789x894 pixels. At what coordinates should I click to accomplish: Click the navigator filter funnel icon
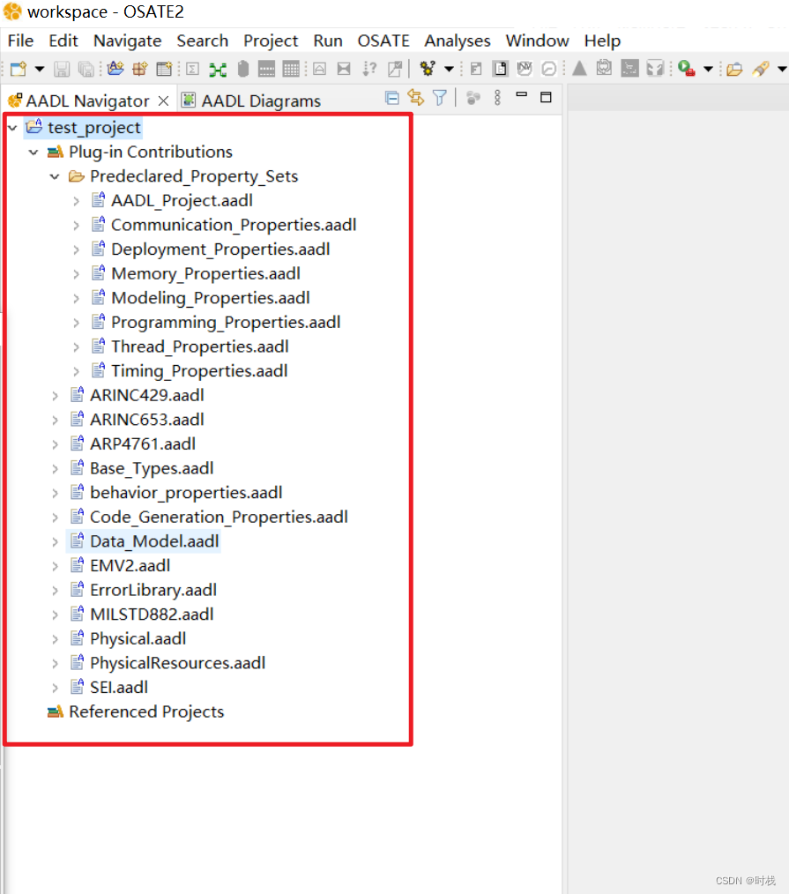440,98
